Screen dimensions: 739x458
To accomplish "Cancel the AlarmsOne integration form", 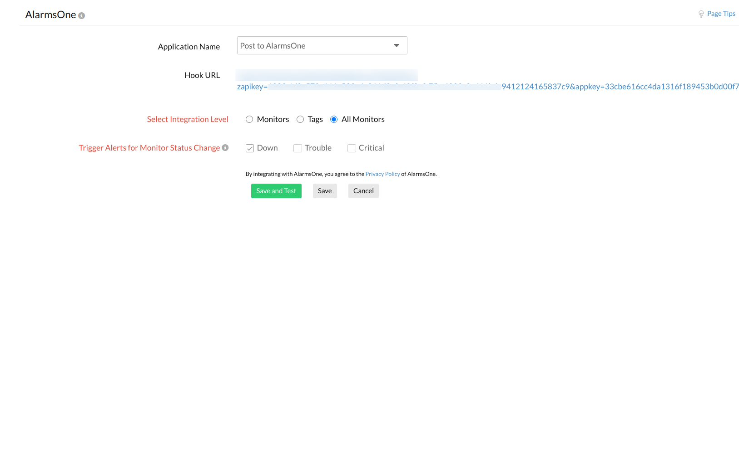I will click(x=363, y=191).
